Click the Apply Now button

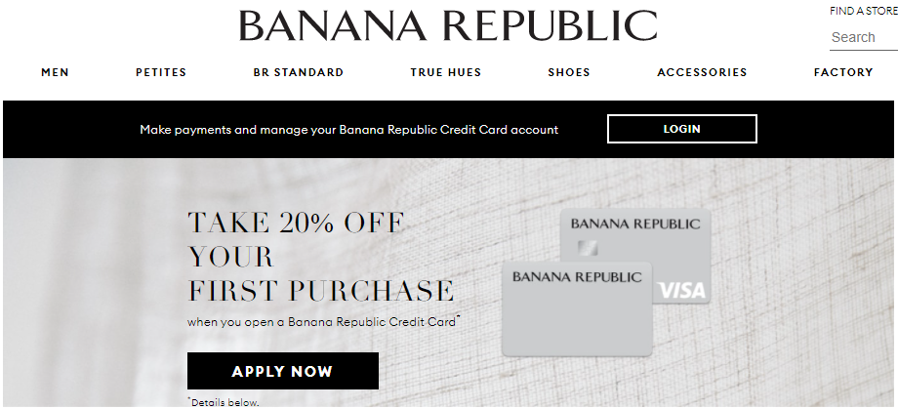[282, 371]
